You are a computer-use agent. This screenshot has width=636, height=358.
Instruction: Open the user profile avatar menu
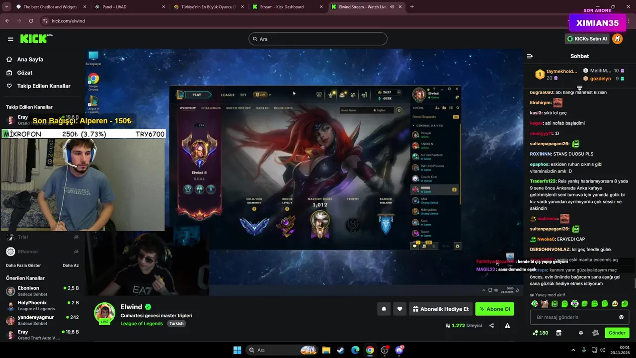[617, 39]
